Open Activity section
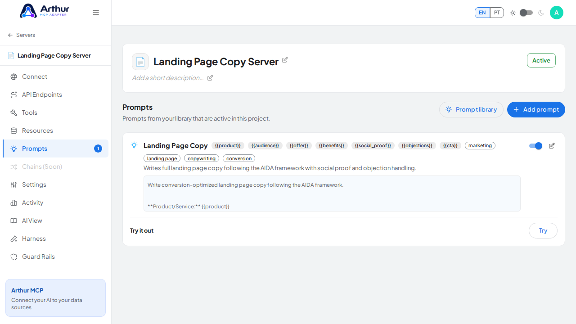Image resolution: width=576 pixels, height=324 pixels. [x=55, y=202]
